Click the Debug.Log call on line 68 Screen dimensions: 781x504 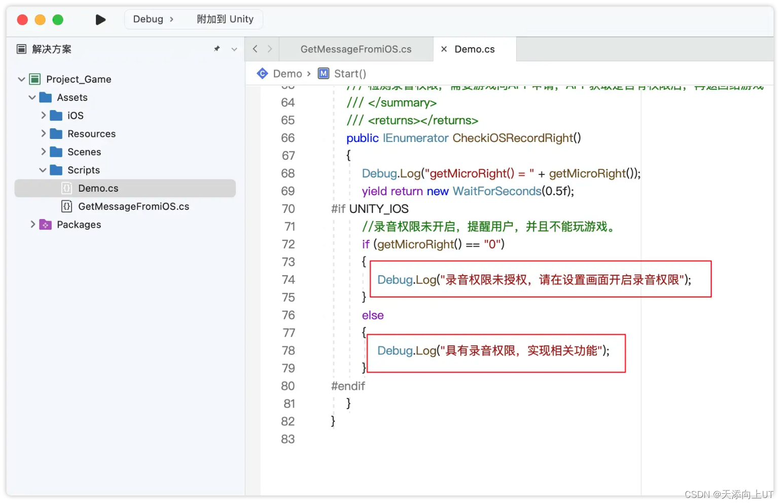501,173
